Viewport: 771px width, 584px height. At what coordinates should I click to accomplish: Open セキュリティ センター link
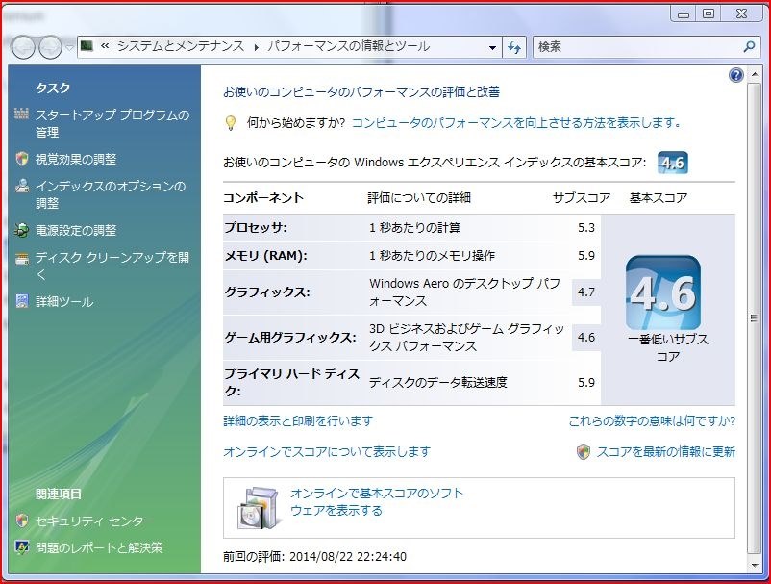[95, 521]
